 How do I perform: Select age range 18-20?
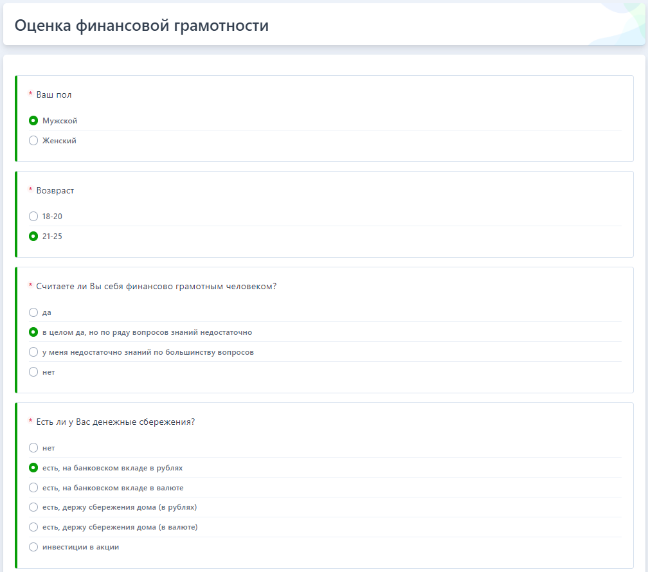coord(33,217)
